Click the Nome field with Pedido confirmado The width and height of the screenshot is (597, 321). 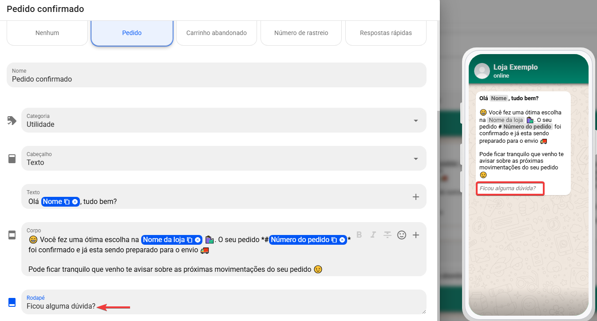217,75
